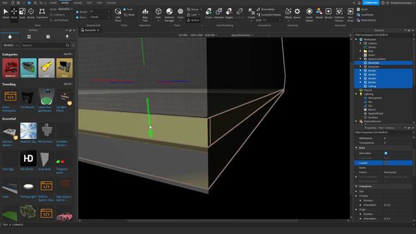The height and width of the screenshot is (234, 416).
Task: Select Ceiling in the Explorer
Action: [372, 86]
